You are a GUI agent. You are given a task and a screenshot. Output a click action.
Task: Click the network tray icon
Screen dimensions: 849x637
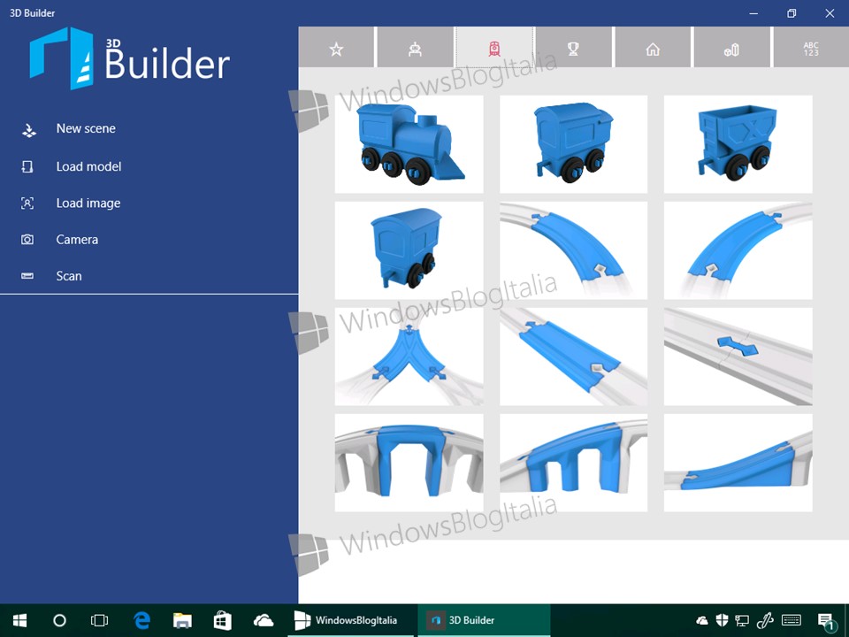(742, 621)
